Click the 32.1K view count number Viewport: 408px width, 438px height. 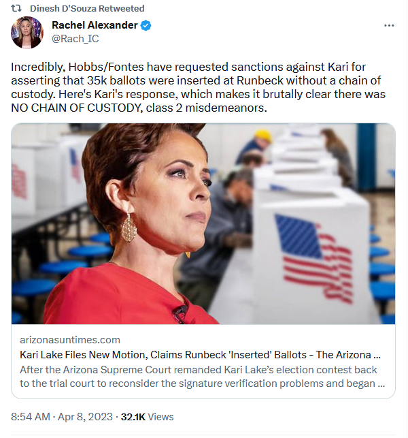133,416
